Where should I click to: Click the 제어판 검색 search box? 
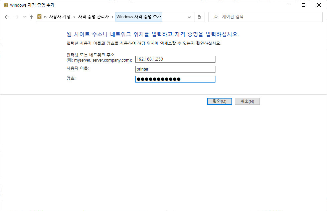(x=266, y=17)
